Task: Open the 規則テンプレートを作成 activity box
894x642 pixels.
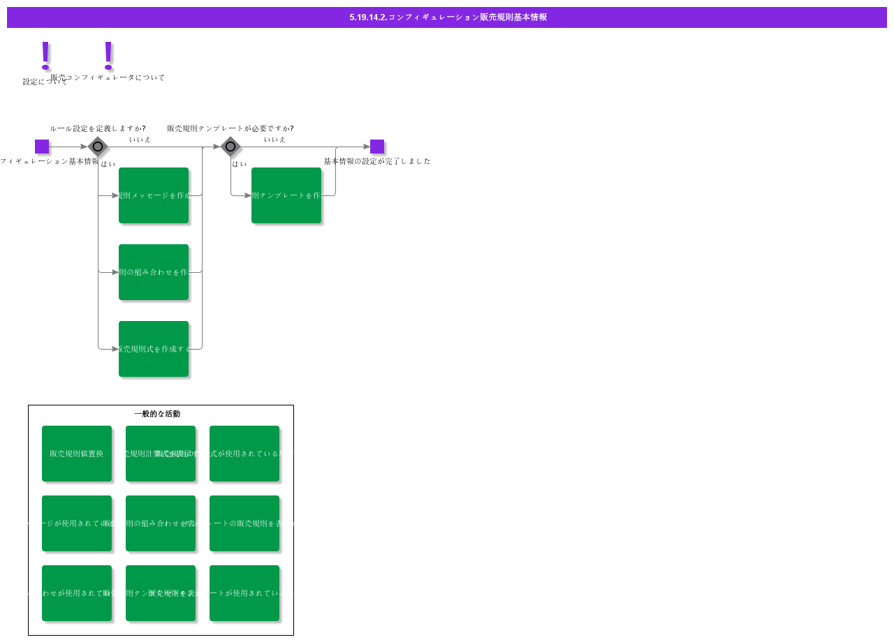Action: pyautogui.click(x=286, y=195)
